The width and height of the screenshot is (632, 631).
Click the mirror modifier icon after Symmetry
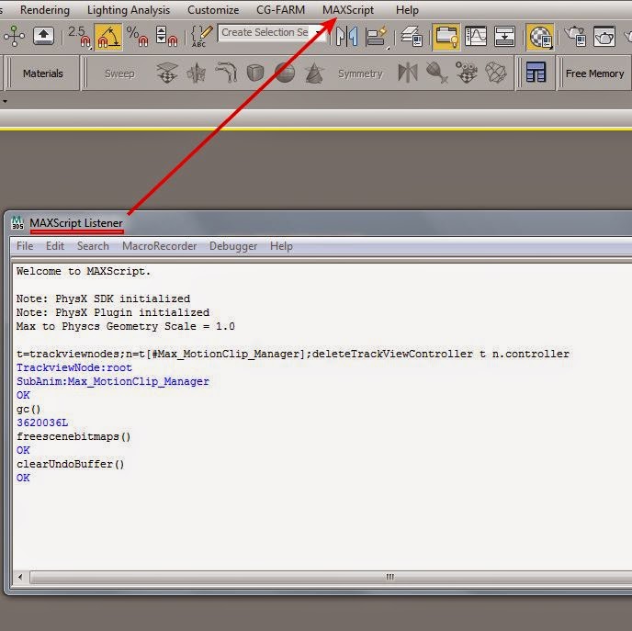(408, 73)
